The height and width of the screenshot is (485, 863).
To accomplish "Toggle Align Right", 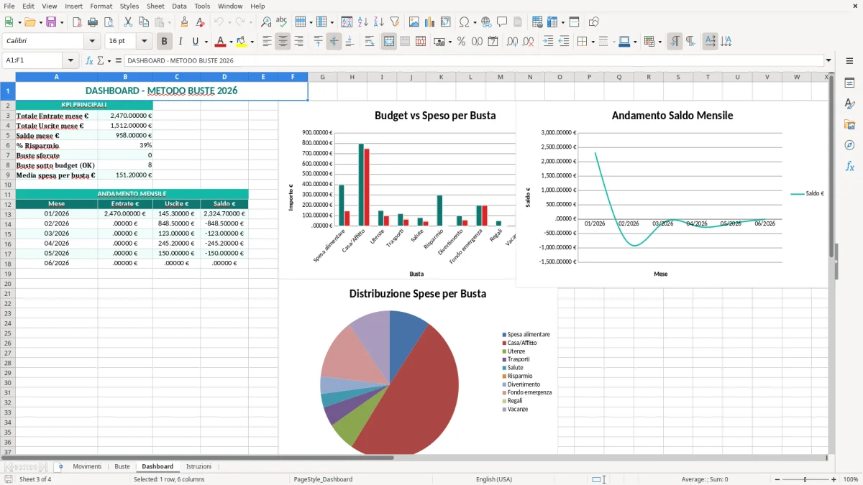I will 298,42.
